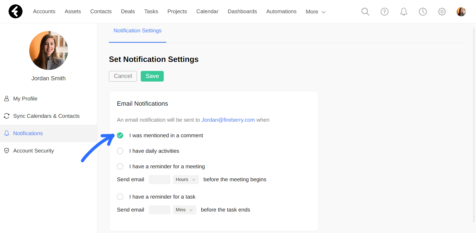Go to Dashboards in top navigation

point(242,11)
